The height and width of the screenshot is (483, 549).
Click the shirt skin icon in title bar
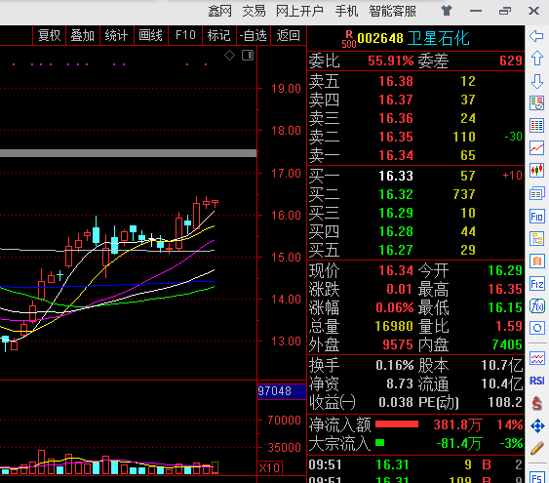(x=447, y=11)
